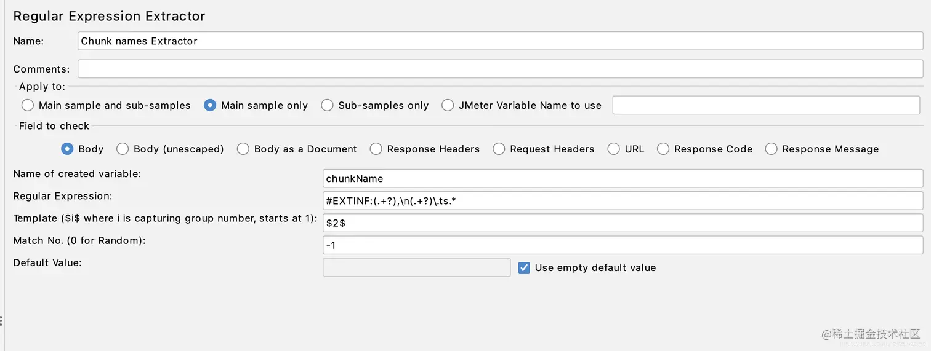
Task: Select Response Code radio button
Action: (x=663, y=149)
